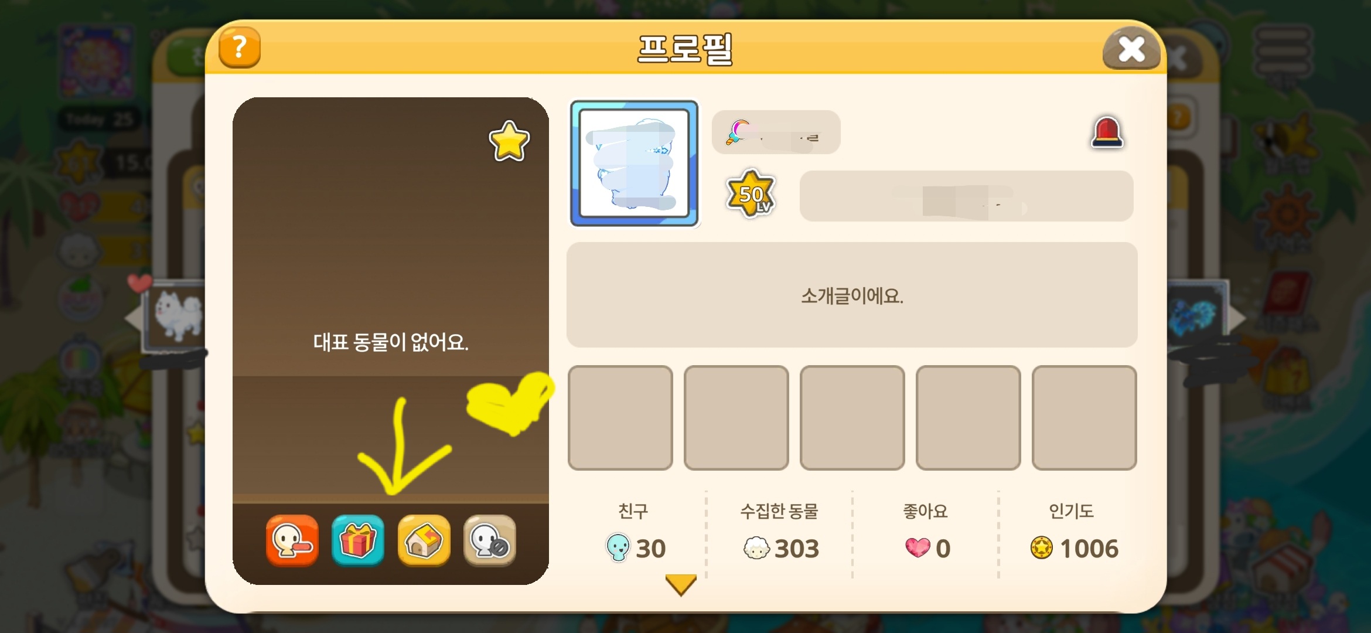Open the level 50 star badge
The height and width of the screenshot is (633, 1371).
pos(751,194)
